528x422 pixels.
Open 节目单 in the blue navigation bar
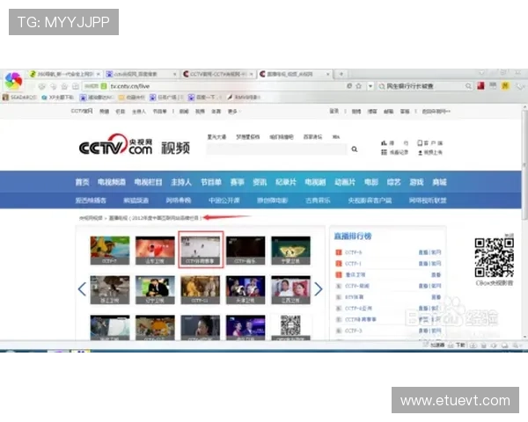[x=211, y=182]
